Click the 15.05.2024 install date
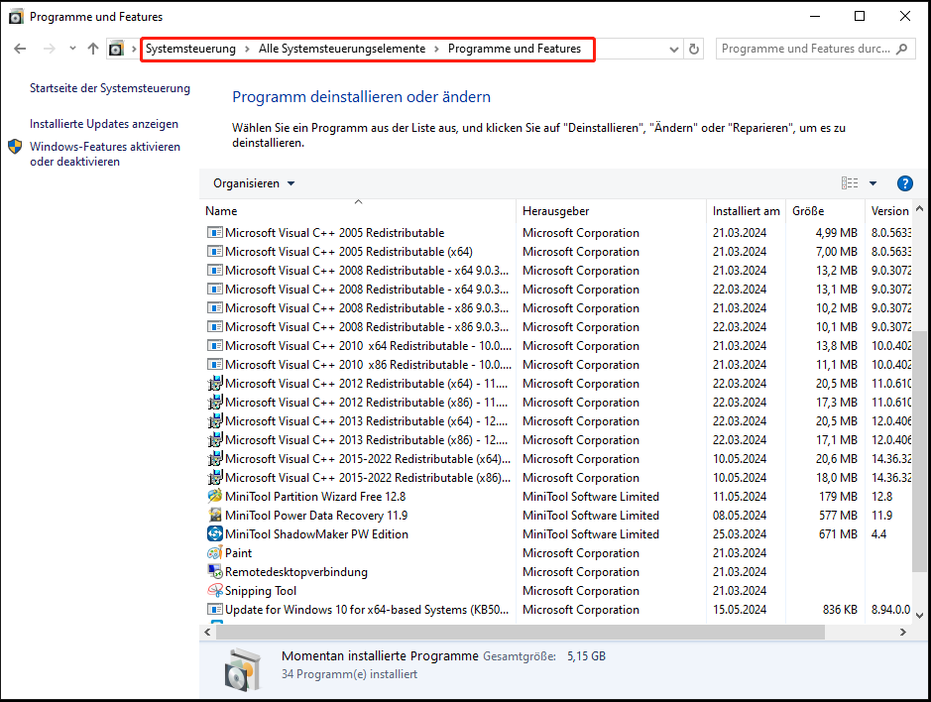The image size is (931, 702). pos(740,610)
